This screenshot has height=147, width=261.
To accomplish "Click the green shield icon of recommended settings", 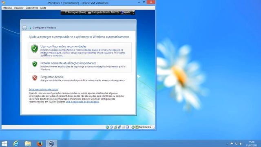I will coord(35,49).
